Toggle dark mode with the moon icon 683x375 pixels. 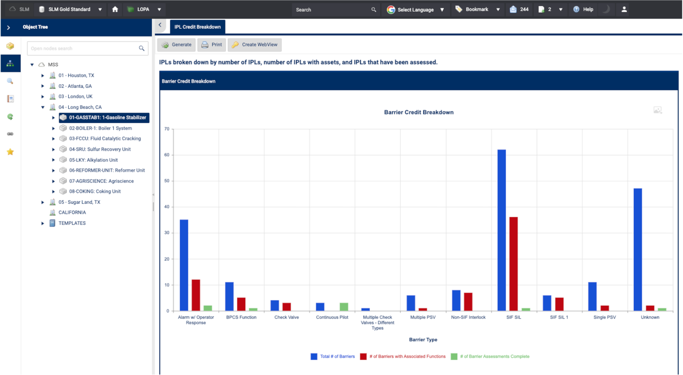pyautogui.click(x=605, y=9)
